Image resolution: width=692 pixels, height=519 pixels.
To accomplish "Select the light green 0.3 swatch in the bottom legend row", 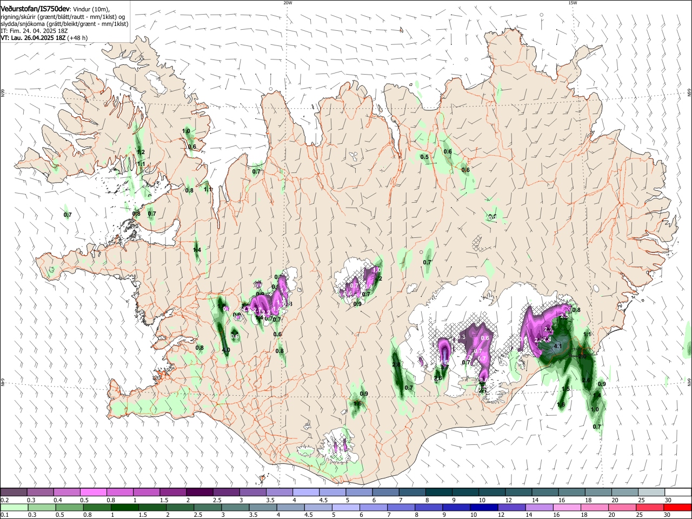I will click(x=41, y=507).
